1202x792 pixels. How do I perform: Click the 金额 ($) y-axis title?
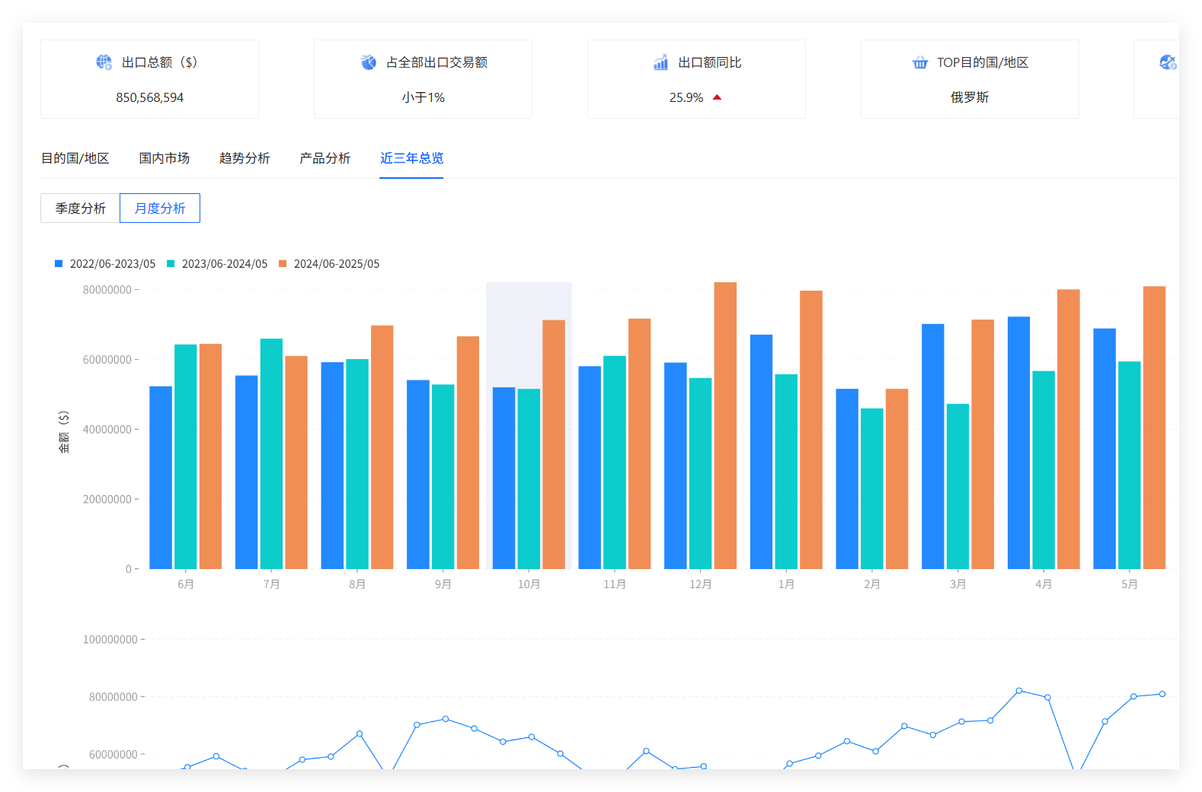(64, 432)
